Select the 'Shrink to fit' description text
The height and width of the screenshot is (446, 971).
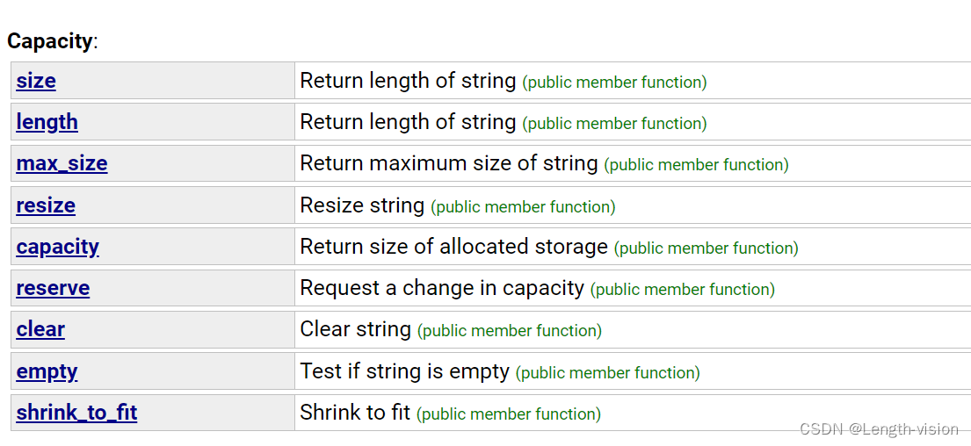coord(356,412)
